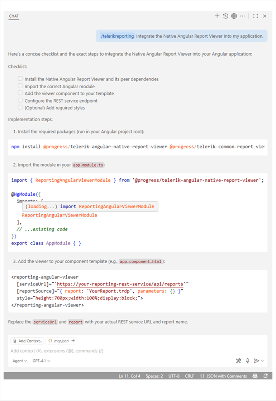Screen dimensions: 276x401
Task: Click the report inline code chip
Action: point(76,322)
